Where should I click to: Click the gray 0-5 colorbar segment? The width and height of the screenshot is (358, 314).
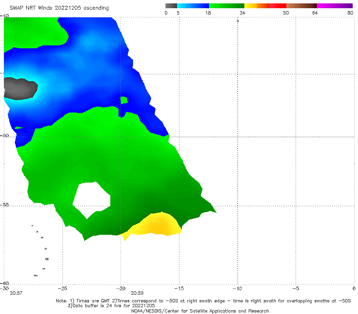point(171,6)
